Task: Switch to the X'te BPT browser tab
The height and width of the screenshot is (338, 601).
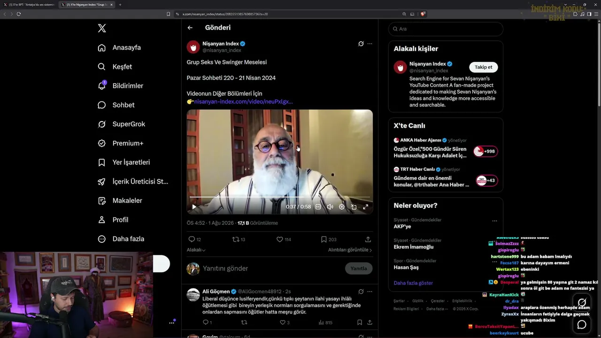Action: tap(29, 5)
